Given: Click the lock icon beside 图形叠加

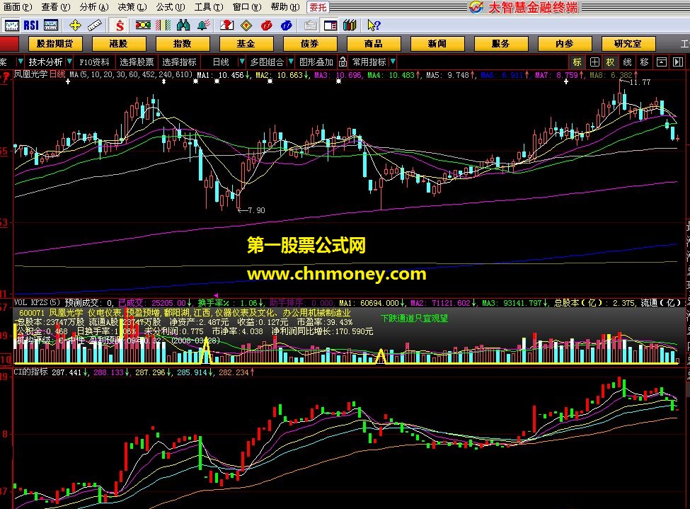Looking at the screenshot, I should click(343, 62).
